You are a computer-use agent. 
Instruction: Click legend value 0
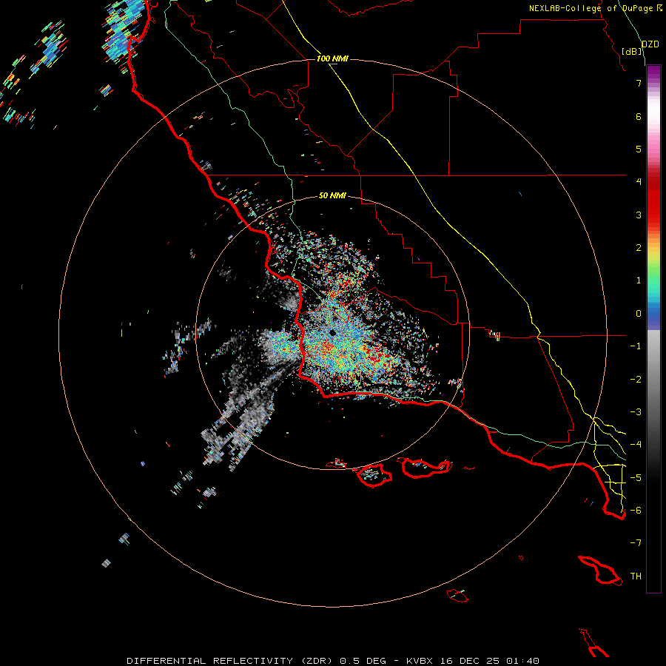click(x=639, y=314)
